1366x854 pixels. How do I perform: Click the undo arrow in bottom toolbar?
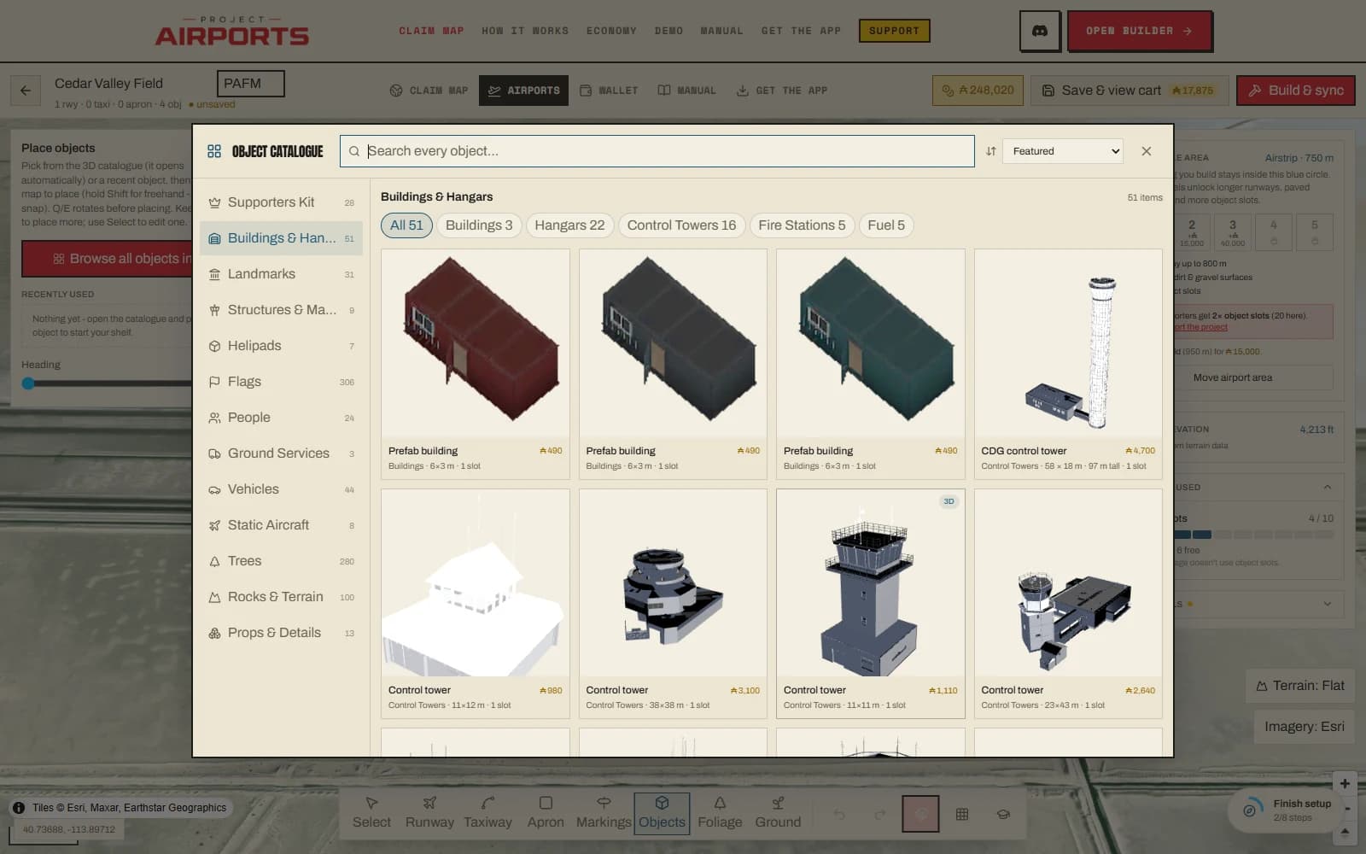point(839,814)
